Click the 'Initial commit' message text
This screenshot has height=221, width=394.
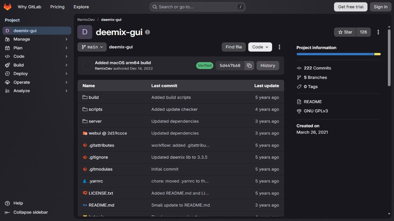coord(165,169)
